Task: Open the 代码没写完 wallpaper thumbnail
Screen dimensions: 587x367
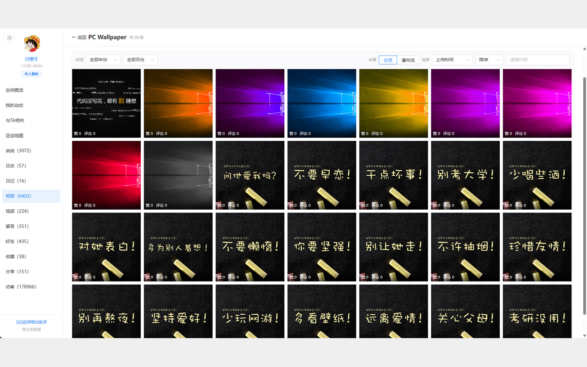Action: tap(106, 103)
